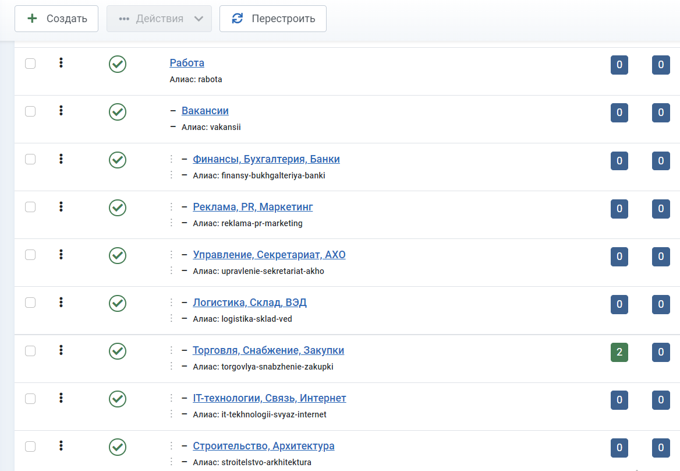Open actions menu for Логистика, Склад, ВЭД
The height and width of the screenshot is (471, 680).
61,303
